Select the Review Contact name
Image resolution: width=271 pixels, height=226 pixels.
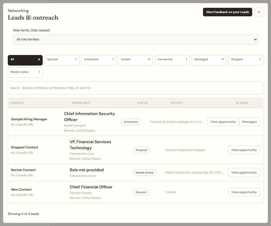[x=23, y=170]
